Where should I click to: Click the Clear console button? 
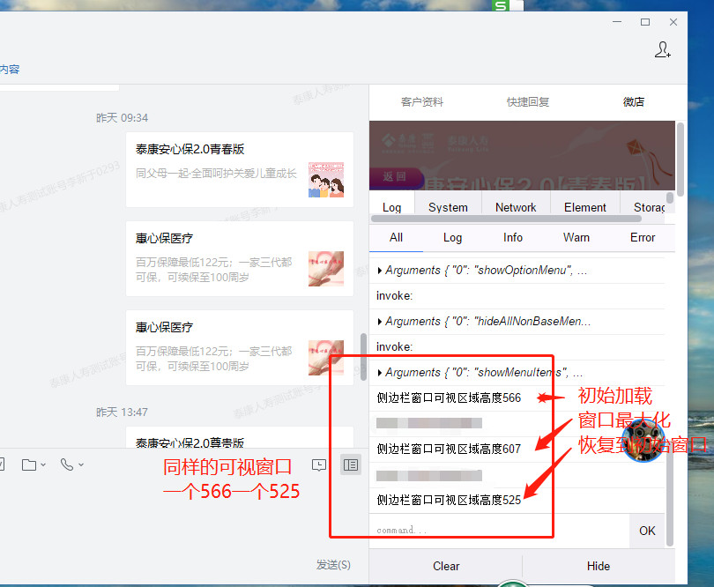point(446,567)
